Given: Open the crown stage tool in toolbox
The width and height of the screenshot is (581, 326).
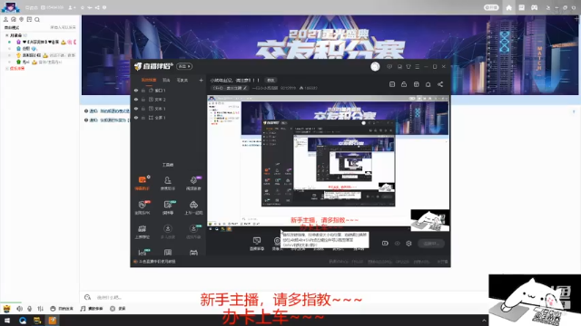Looking at the screenshot, I should tap(143, 232).
